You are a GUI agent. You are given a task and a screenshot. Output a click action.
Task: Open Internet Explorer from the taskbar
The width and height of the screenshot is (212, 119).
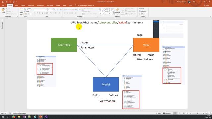[35, 117]
